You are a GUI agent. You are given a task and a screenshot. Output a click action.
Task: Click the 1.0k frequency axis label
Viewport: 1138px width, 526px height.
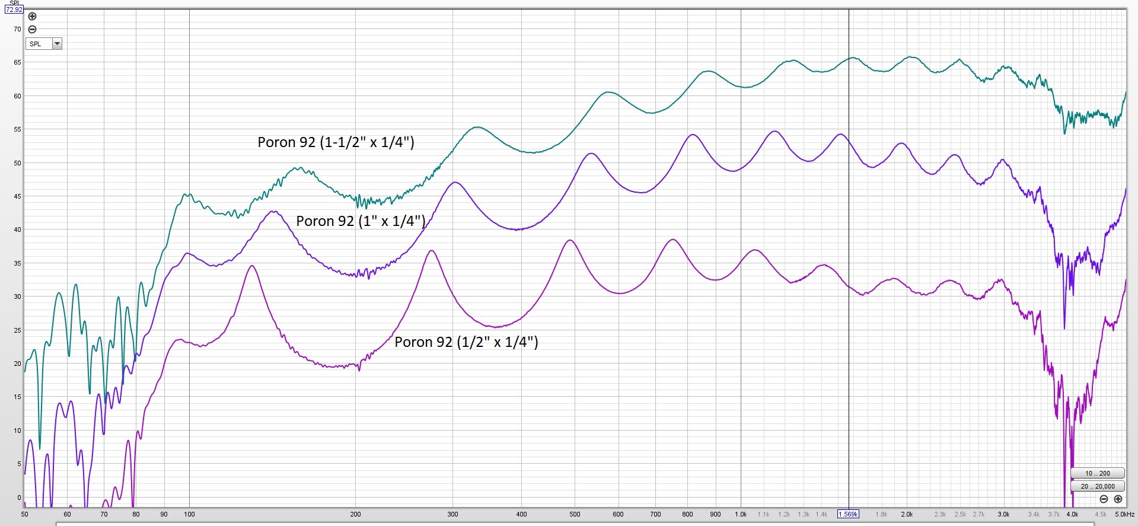[x=741, y=514]
